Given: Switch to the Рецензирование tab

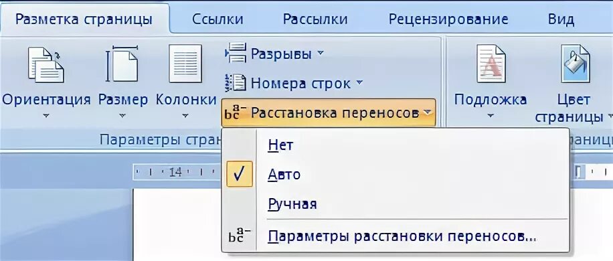Looking at the screenshot, I should (x=448, y=19).
